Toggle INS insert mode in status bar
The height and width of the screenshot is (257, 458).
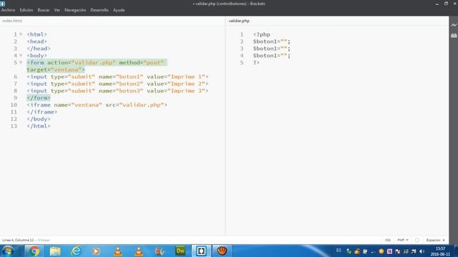coord(388,240)
